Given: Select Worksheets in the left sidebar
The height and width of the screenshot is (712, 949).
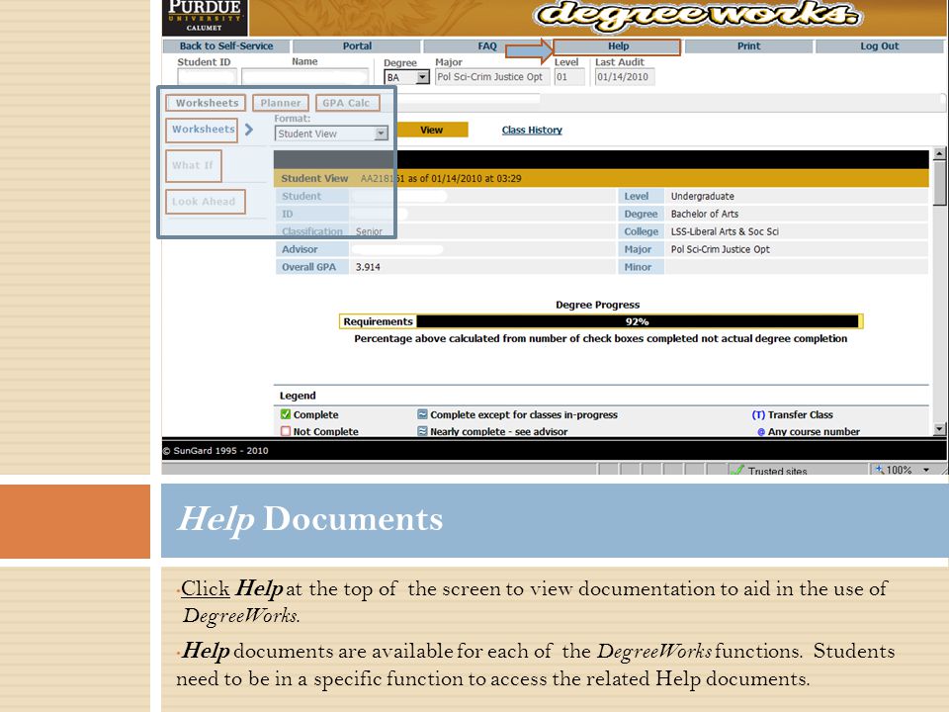Looking at the screenshot, I should point(202,130).
